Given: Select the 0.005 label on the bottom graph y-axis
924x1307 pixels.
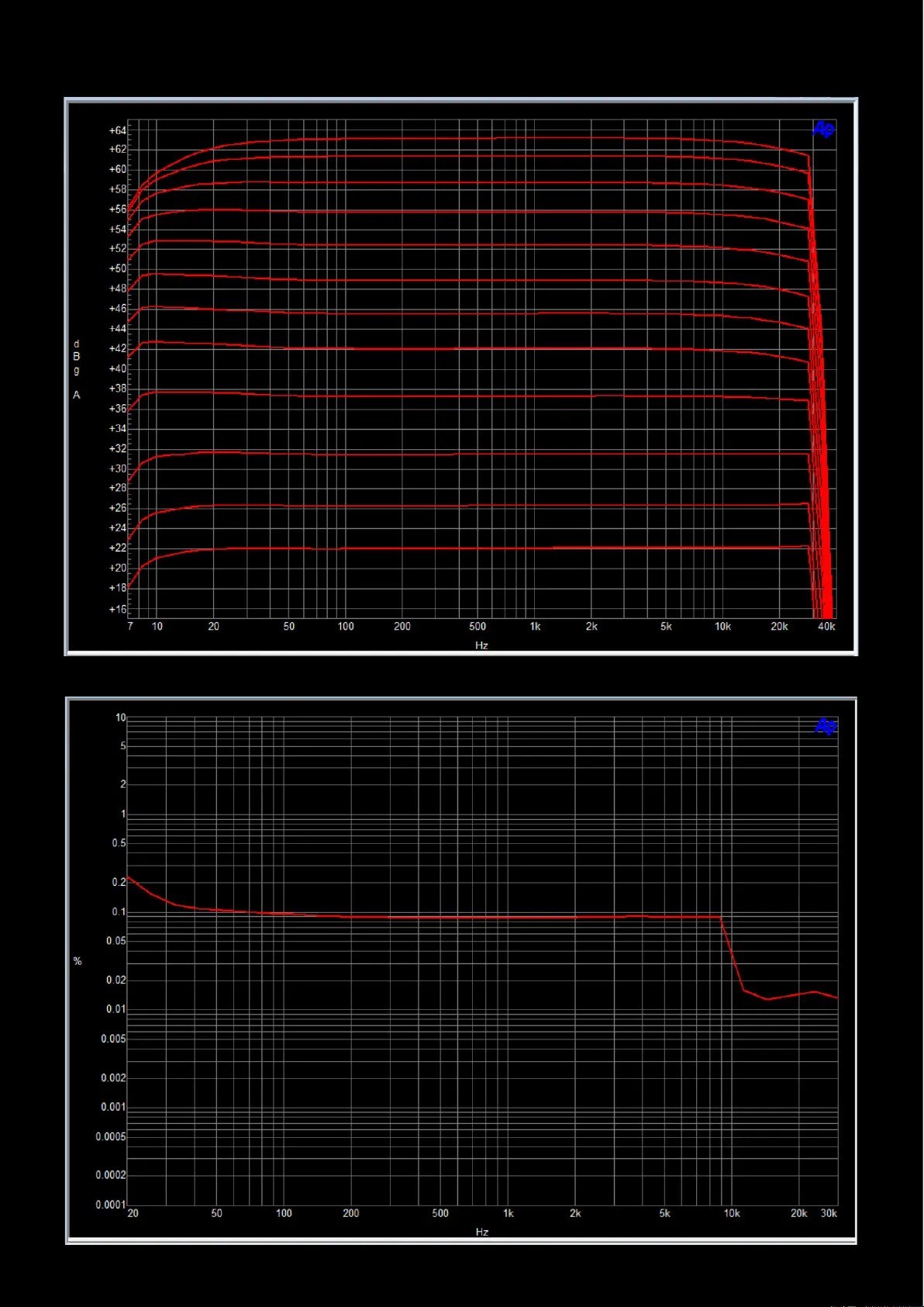Looking at the screenshot, I should point(114,1039).
